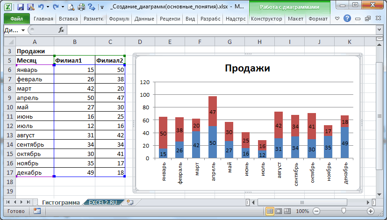The height and width of the screenshot is (220, 387).
Task: Click the quick print printer icon
Action: pos(81,7)
